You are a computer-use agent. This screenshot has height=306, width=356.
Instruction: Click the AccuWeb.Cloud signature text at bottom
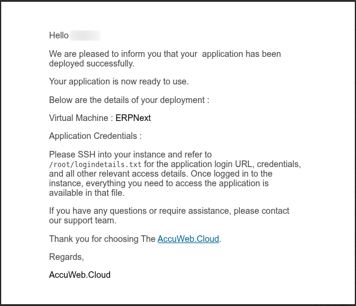coord(80,275)
